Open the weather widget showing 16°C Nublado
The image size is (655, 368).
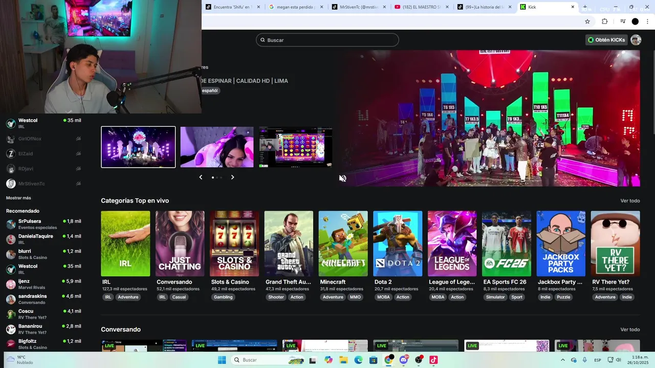tap(20, 360)
